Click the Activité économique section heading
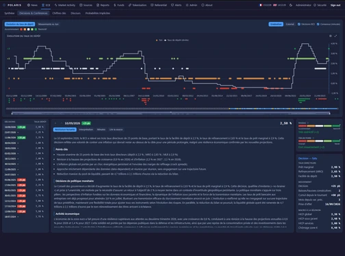Viewport: 345px width, 256px height. pos(68,214)
